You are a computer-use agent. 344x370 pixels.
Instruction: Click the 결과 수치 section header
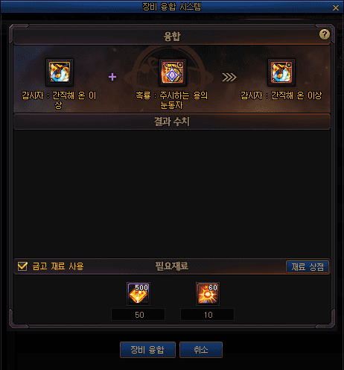pos(172,122)
